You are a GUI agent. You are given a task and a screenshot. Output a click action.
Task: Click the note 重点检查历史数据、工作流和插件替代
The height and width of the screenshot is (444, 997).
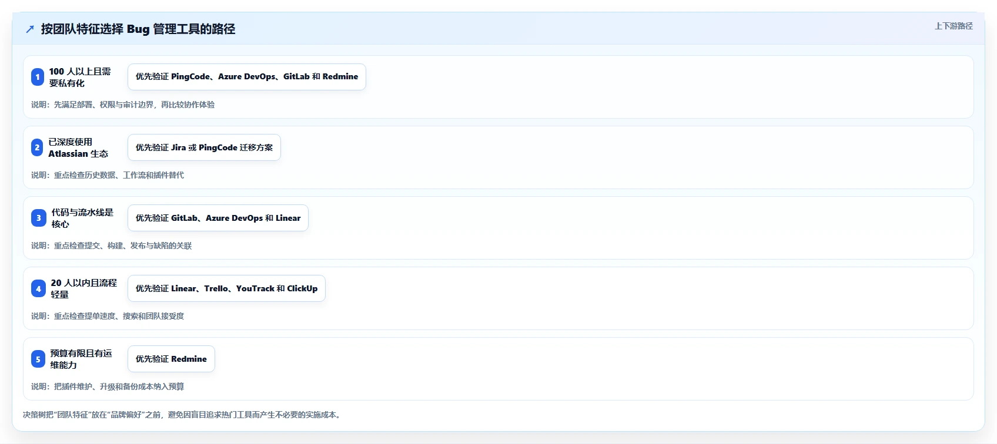(x=108, y=175)
